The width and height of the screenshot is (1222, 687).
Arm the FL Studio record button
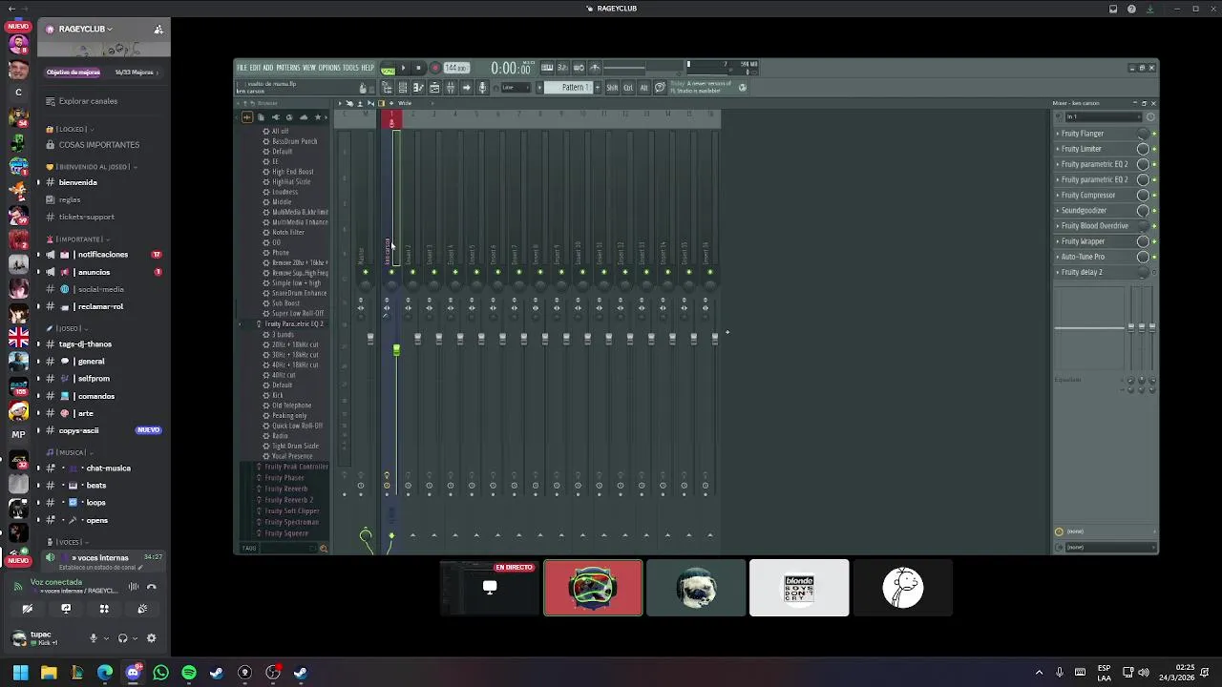click(434, 68)
